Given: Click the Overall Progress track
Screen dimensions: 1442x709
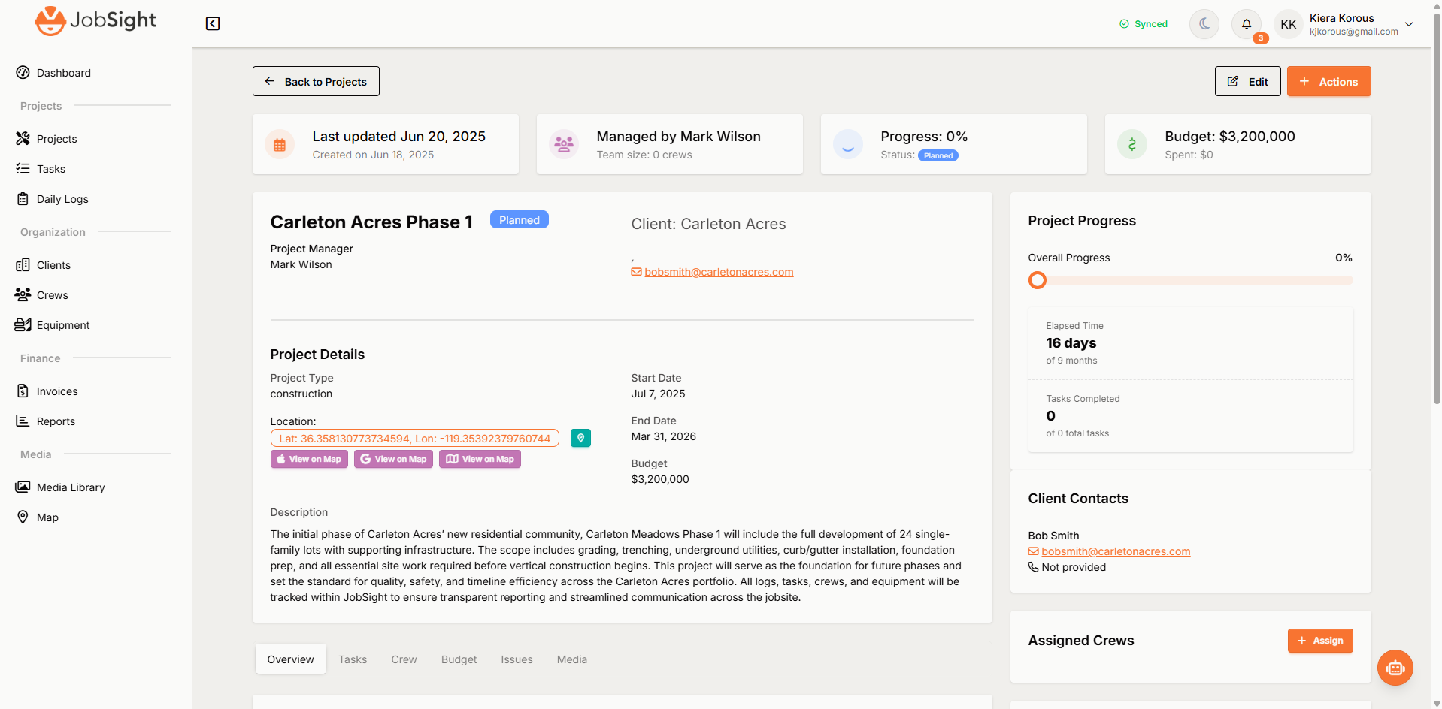Looking at the screenshot, I should (x=1191, y=280).
